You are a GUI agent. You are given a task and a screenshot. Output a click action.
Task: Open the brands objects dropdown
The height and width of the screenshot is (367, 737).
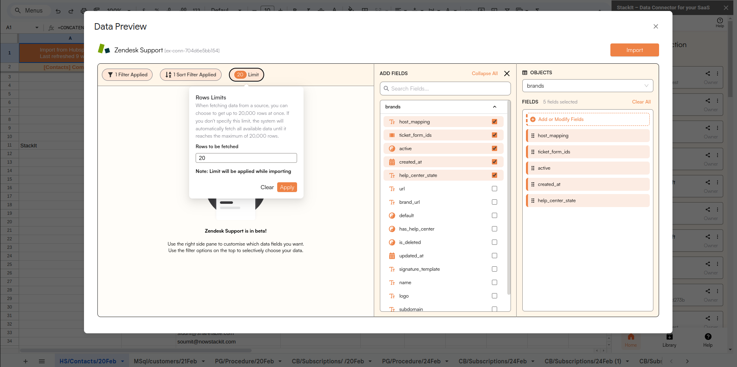tap(588, 86)
